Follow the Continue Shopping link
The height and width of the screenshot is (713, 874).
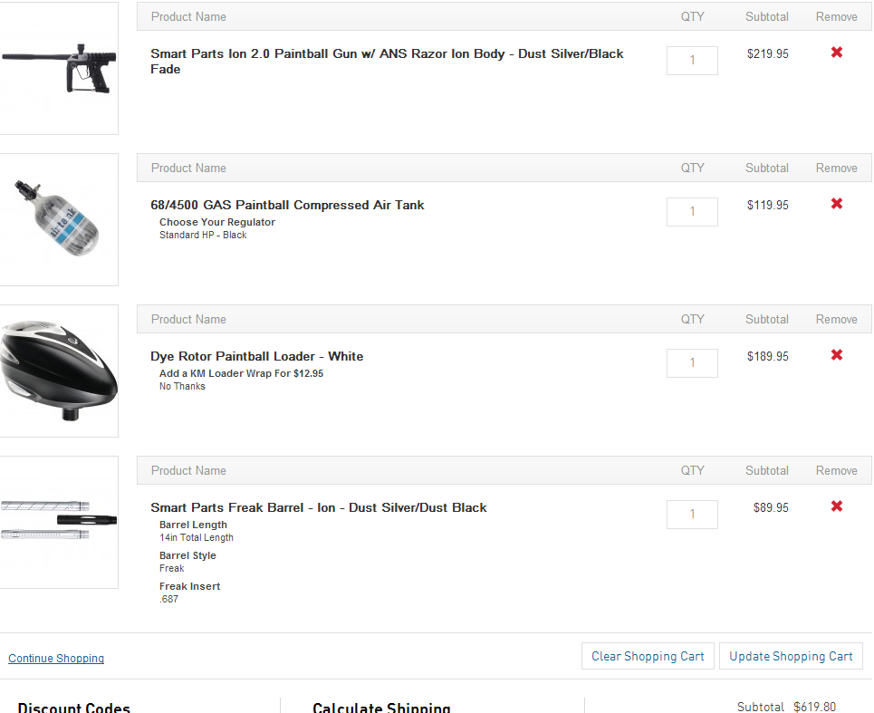tap(56, 659)
